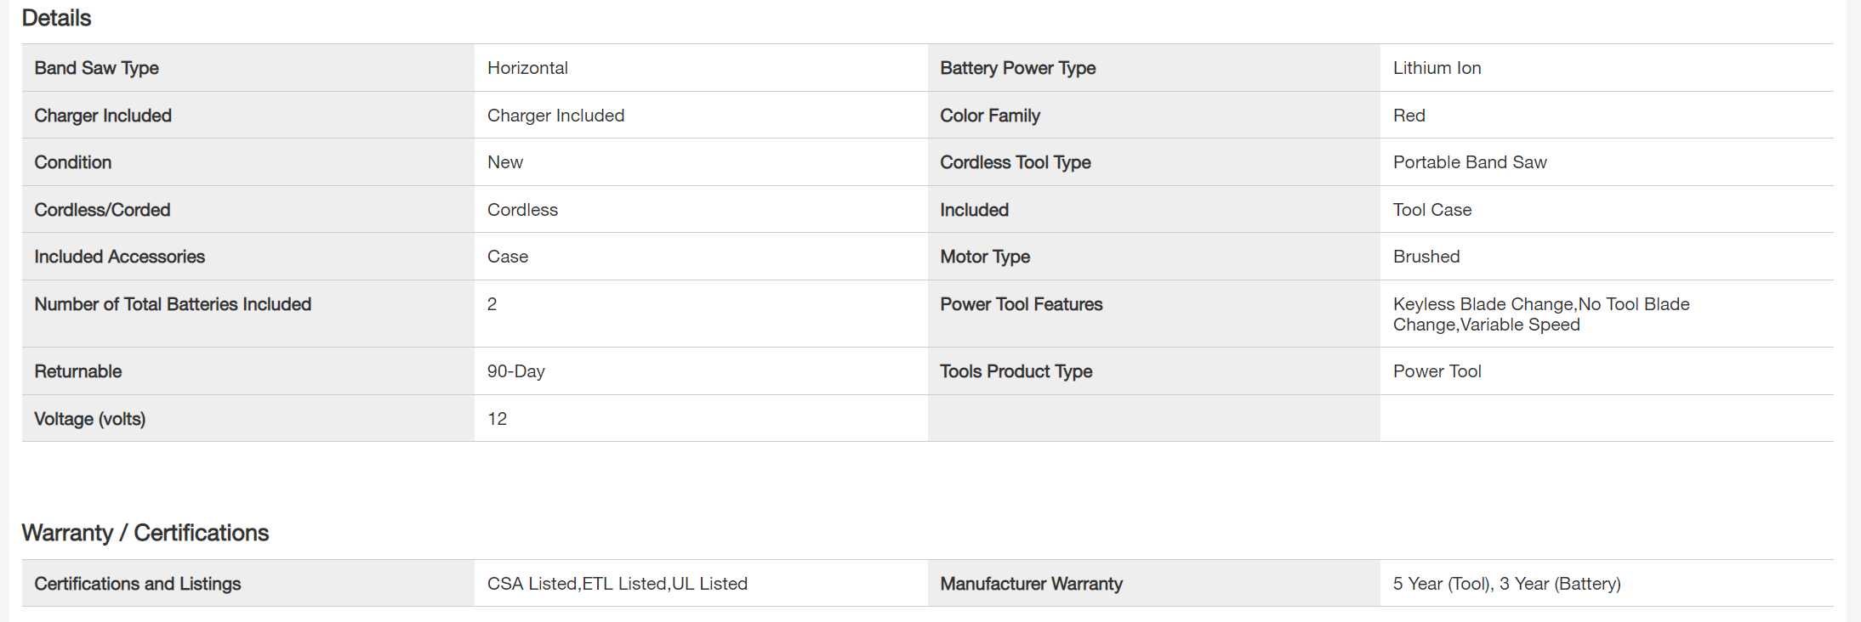
Task: Select the Manufacturer Warranty label
Action: pyautogui.click(x=1031, y=584)
